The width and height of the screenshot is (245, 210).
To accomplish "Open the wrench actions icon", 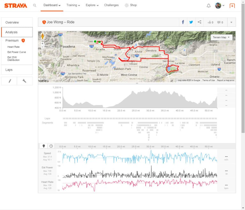I will click(25, 81).
